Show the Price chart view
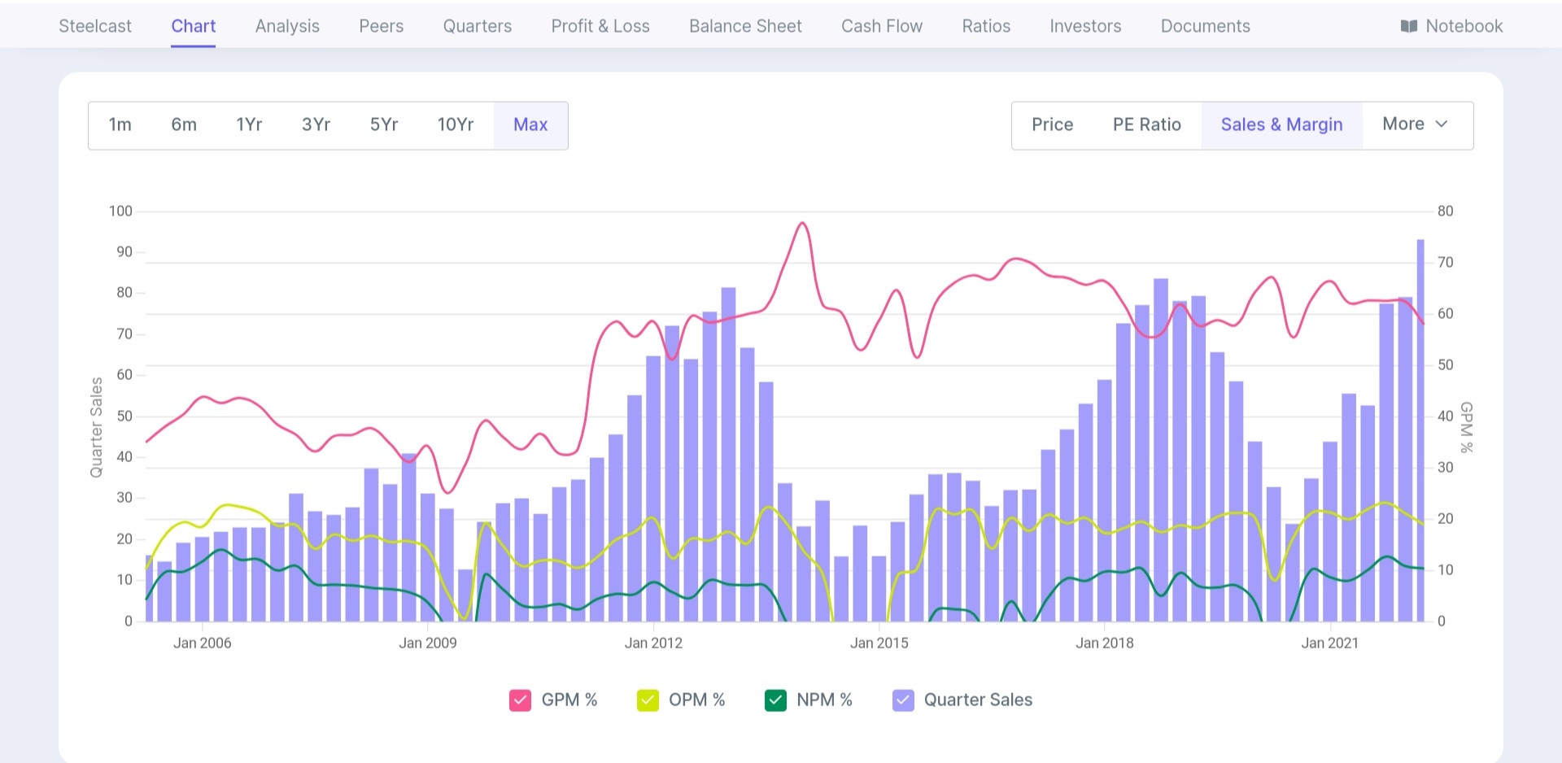 [x=1052, y=124]
